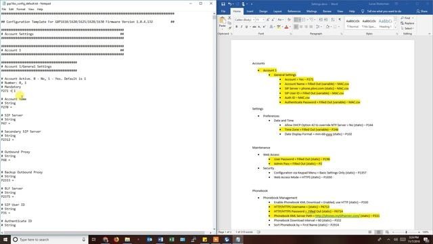The image size is (433, 244).
Task: Click Notepad horizontal scrollbar
Action: [x=105, y=232]
